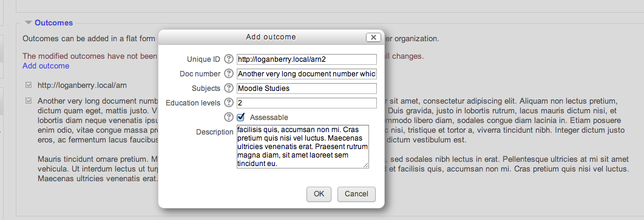This screenshot has width=644, height=220.
Task: Toggle checkbox for long document number outcome
Action: point(29,101)
